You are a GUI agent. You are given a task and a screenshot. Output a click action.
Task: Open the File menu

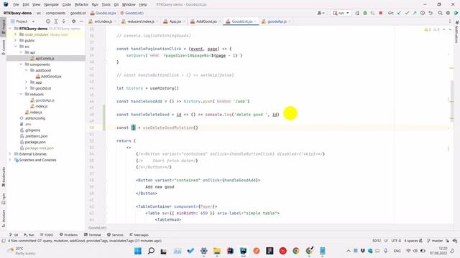click(16, 5)
